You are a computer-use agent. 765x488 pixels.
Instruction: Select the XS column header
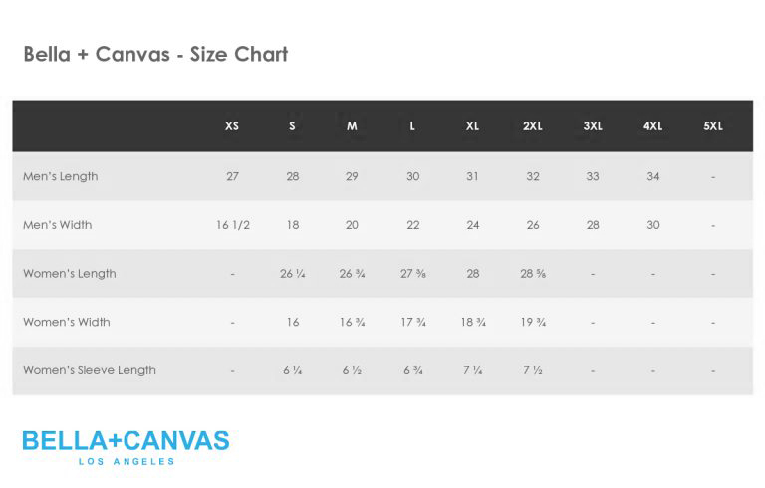tap(232, 126)
